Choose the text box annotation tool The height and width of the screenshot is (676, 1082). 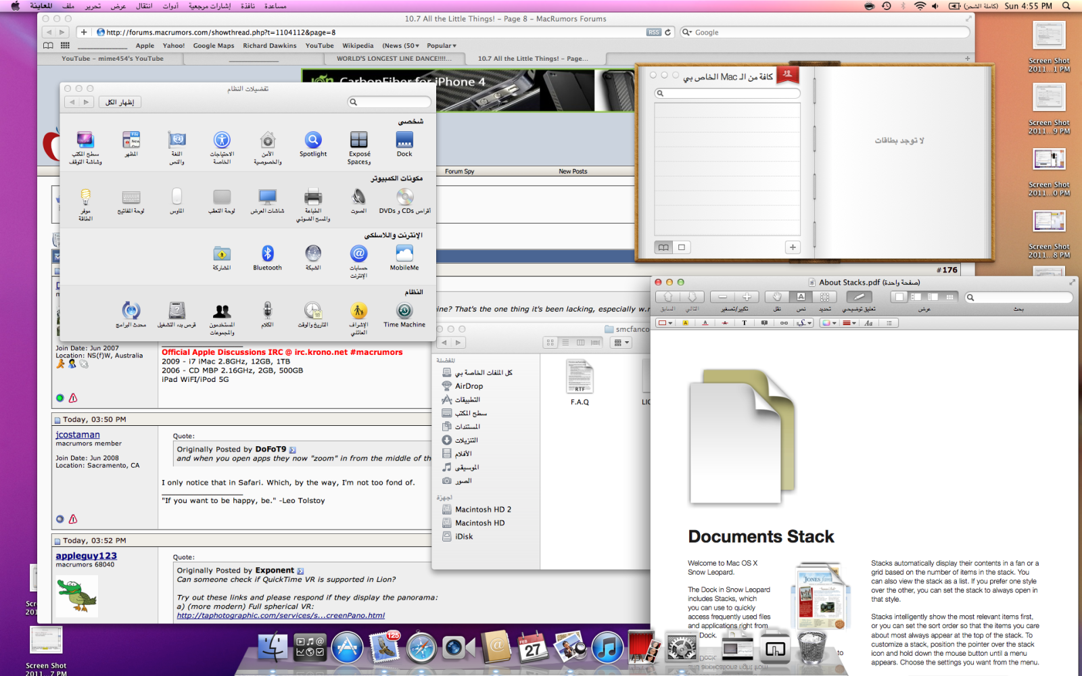coord(745,323)
